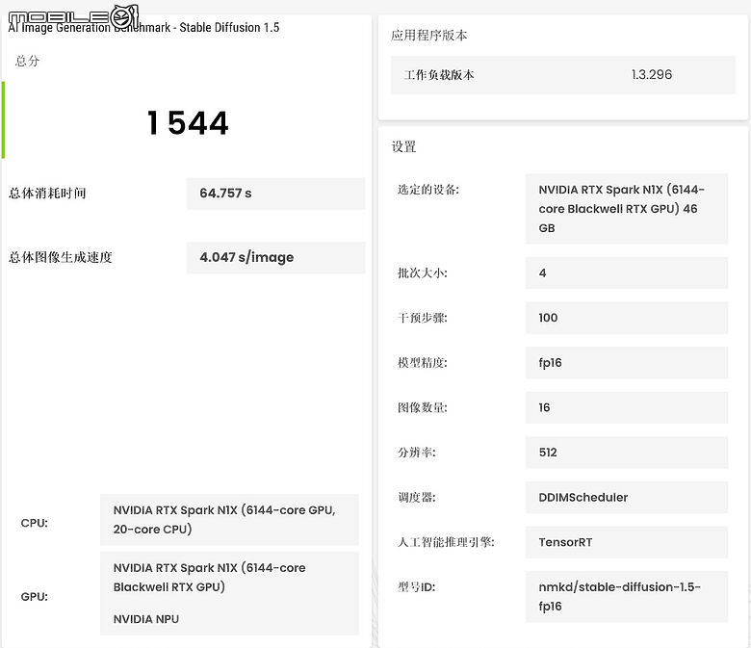
Task: Click the batch size value 4
Action: (627, 273)
